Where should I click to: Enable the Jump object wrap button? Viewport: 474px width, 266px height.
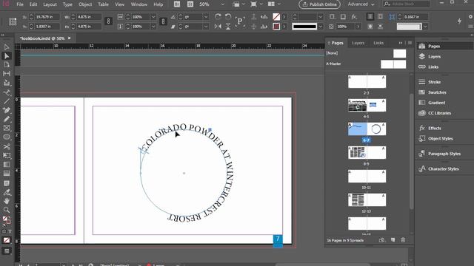(380, 27)
